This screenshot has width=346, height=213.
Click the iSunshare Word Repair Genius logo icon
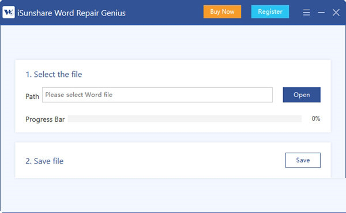9,12
